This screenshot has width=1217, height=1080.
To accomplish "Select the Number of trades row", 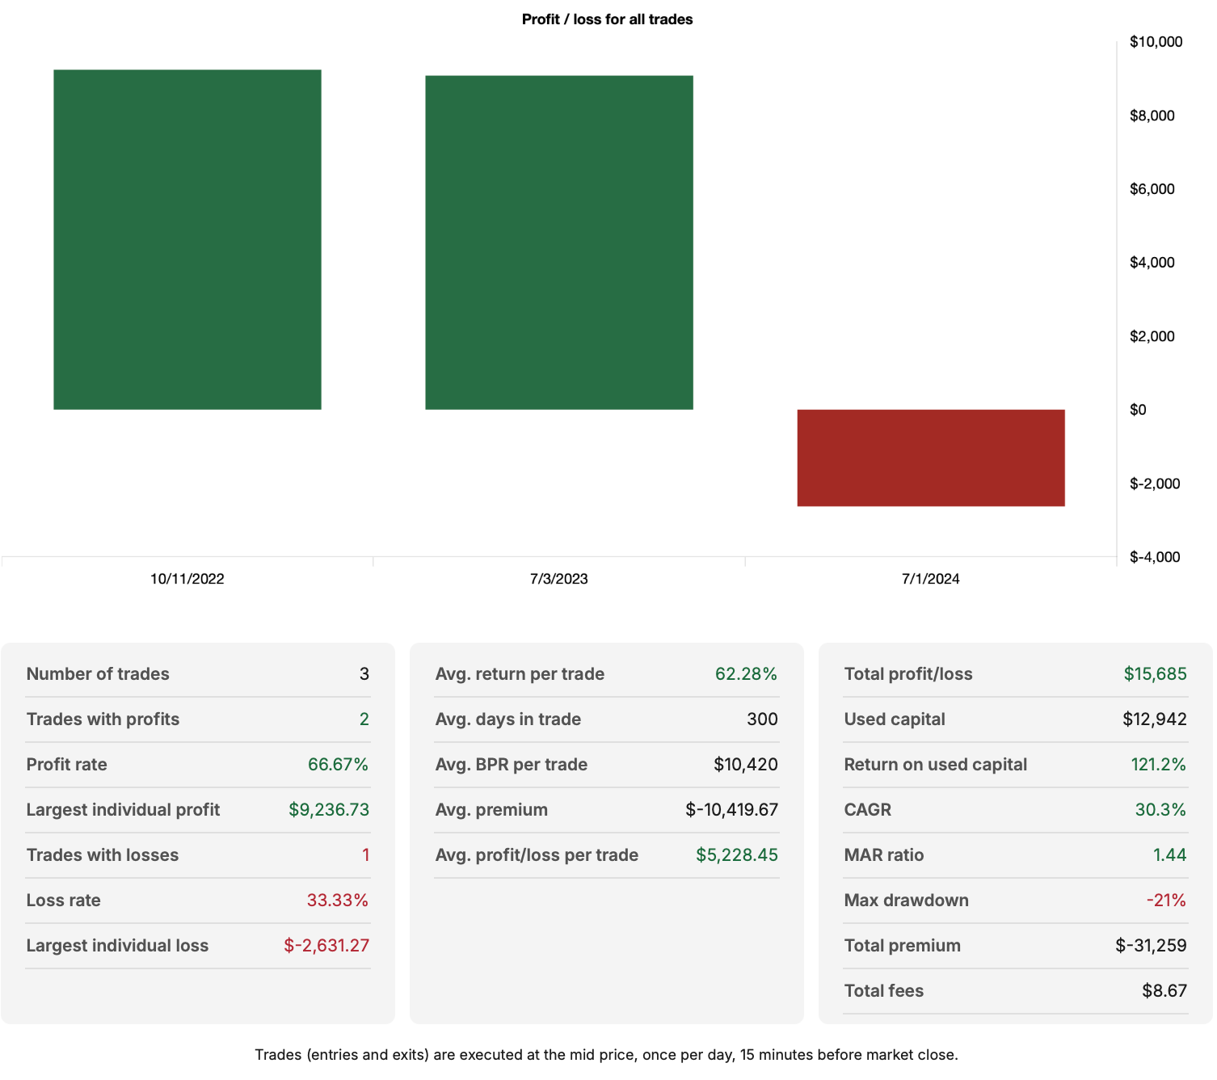I will (x=197, y=673).
